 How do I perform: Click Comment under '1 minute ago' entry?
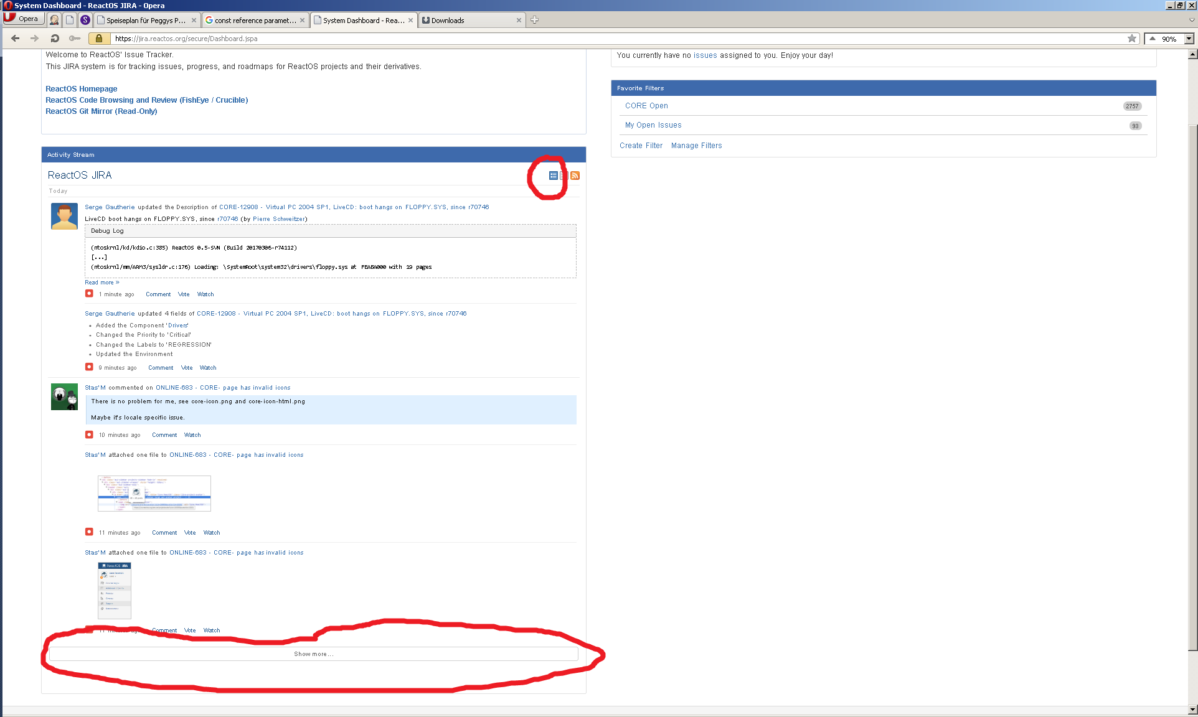158,294
